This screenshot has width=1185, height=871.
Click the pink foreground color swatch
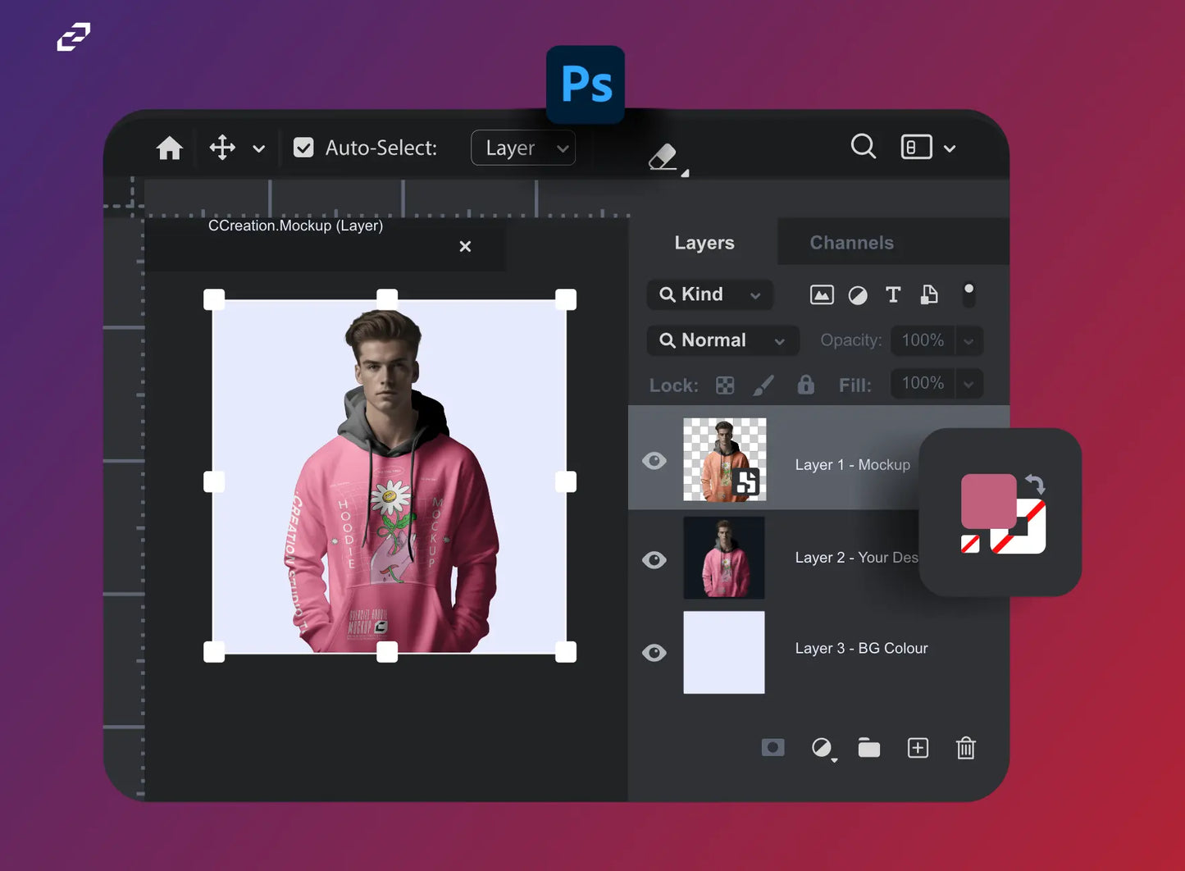(987, 499)
